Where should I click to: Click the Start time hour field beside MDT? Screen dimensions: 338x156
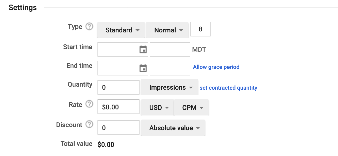point(170,49)
